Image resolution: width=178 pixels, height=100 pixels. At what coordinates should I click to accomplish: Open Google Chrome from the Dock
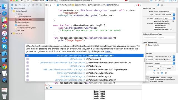pyautogui.click(x=4, y=67)
